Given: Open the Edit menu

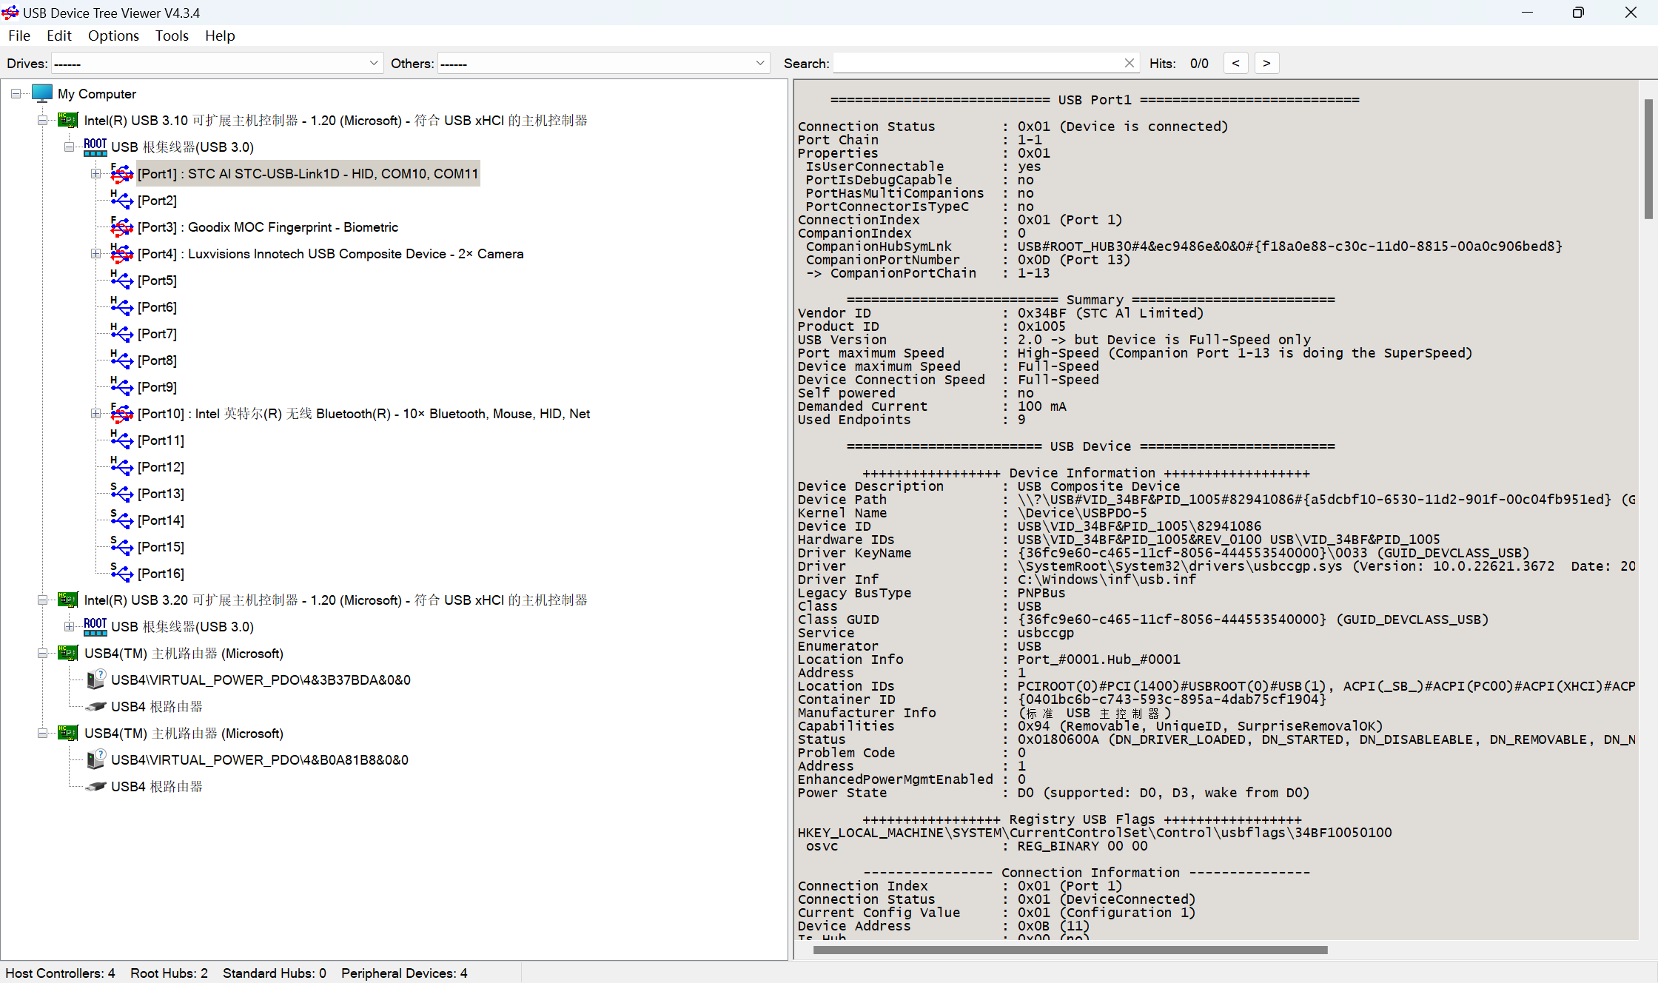Looking at the screenshot, I should (59, 36).
